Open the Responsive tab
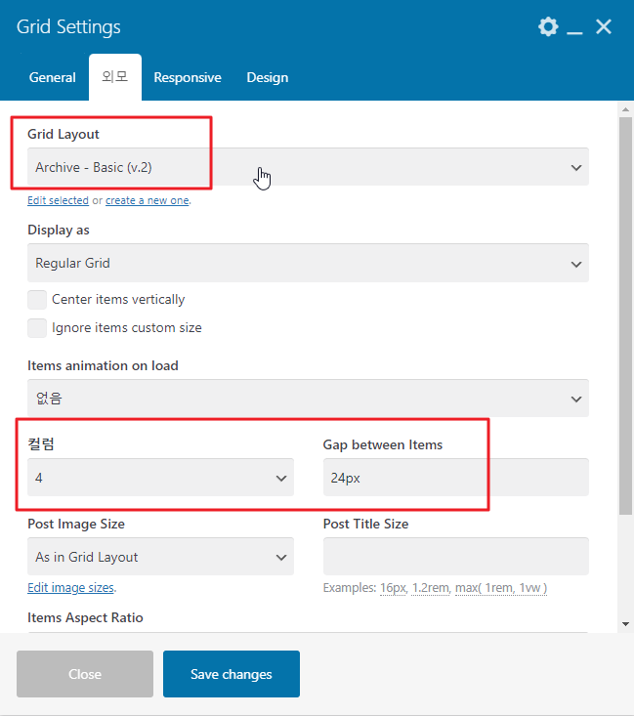The height and width of the screenshot is (716, 634). click(x=188, y=77)
